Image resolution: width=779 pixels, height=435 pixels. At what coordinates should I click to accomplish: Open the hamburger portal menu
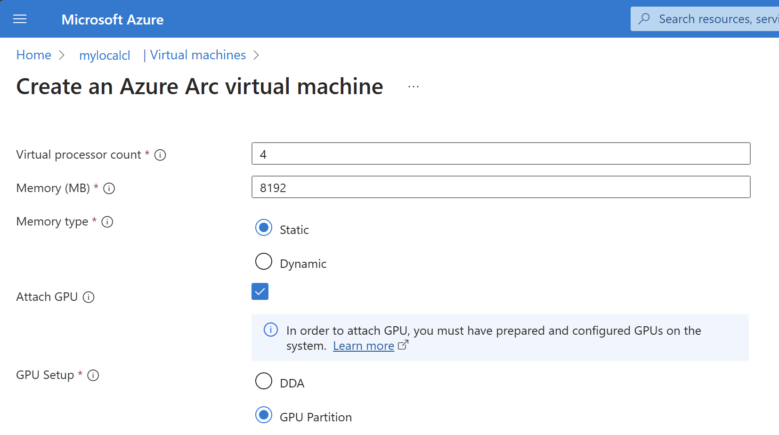tap(20, 19)
